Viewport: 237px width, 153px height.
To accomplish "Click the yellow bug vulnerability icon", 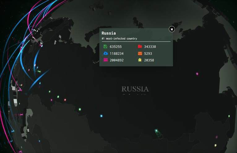I will (x=140, y=60).
